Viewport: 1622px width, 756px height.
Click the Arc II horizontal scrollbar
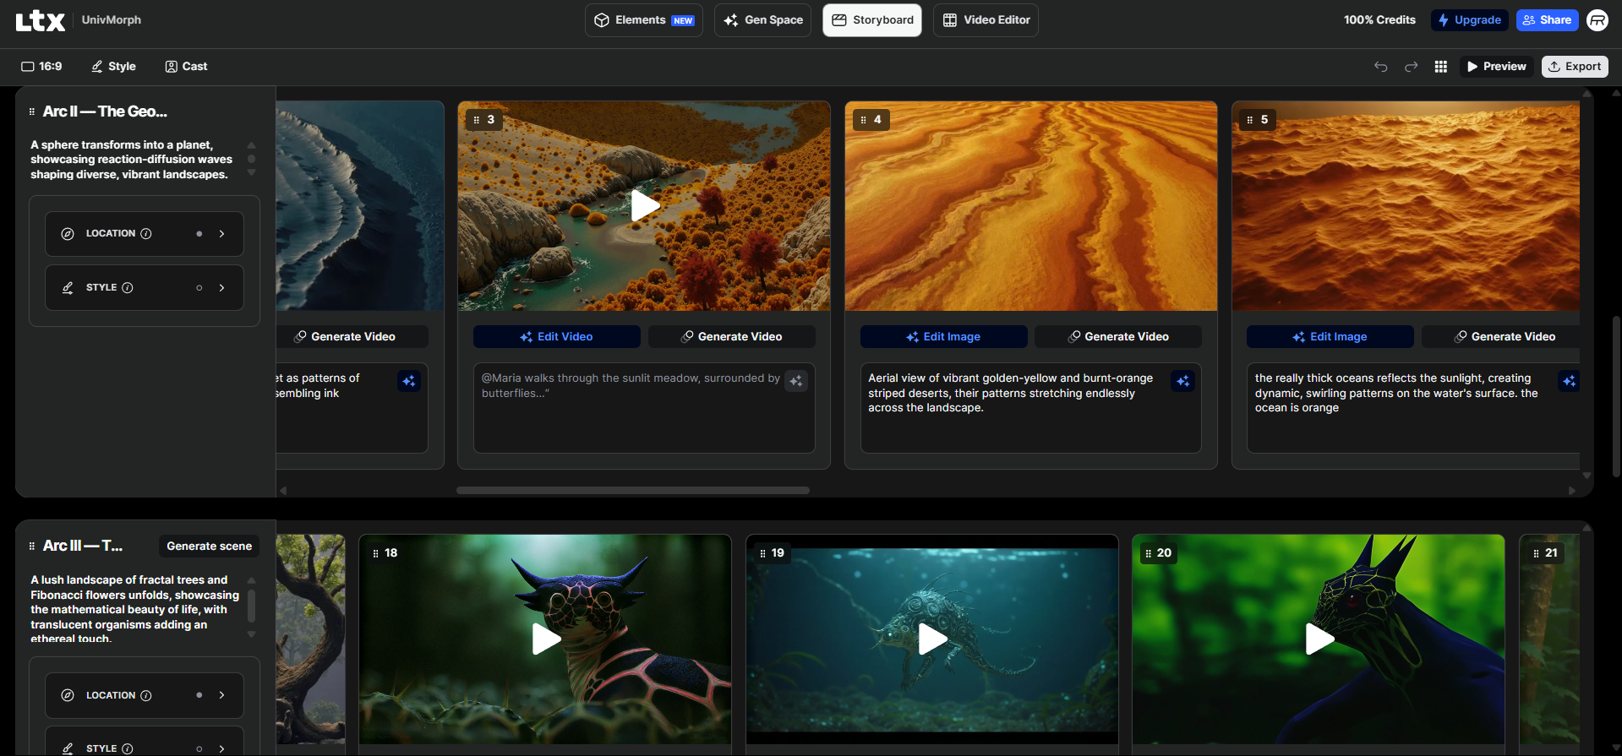(633, 490)
